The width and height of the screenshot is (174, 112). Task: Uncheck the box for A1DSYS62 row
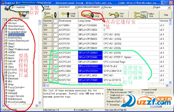(x=55, y=66)
